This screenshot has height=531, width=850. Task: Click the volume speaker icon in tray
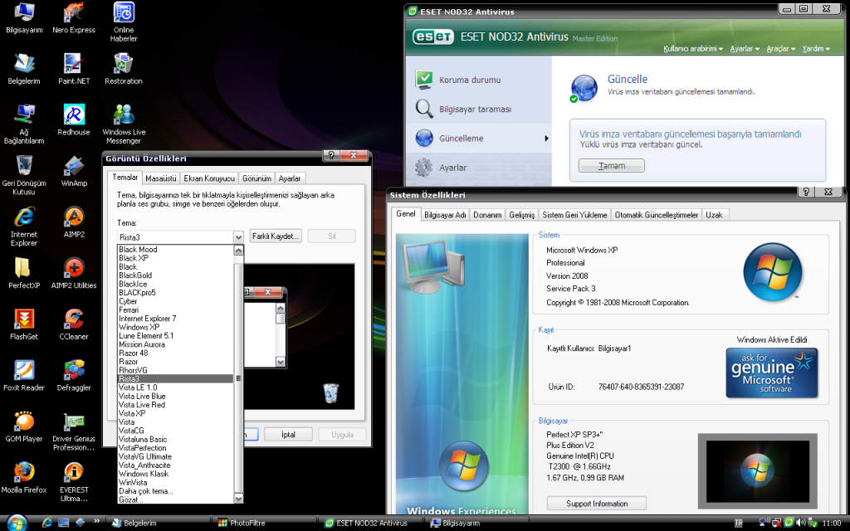coord(799,523)
